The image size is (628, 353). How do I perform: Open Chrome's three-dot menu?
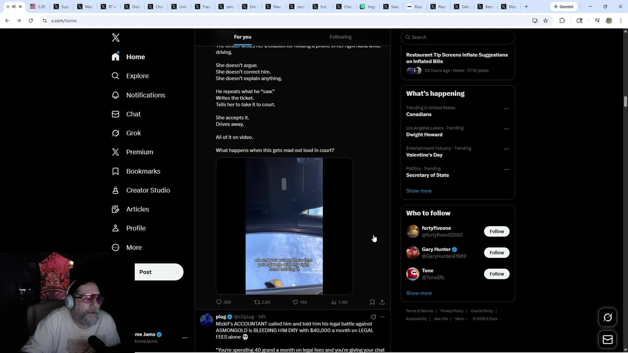coord(621,21)
